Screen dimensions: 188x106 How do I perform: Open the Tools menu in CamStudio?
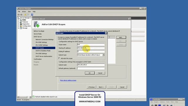[x=168, y=102]
